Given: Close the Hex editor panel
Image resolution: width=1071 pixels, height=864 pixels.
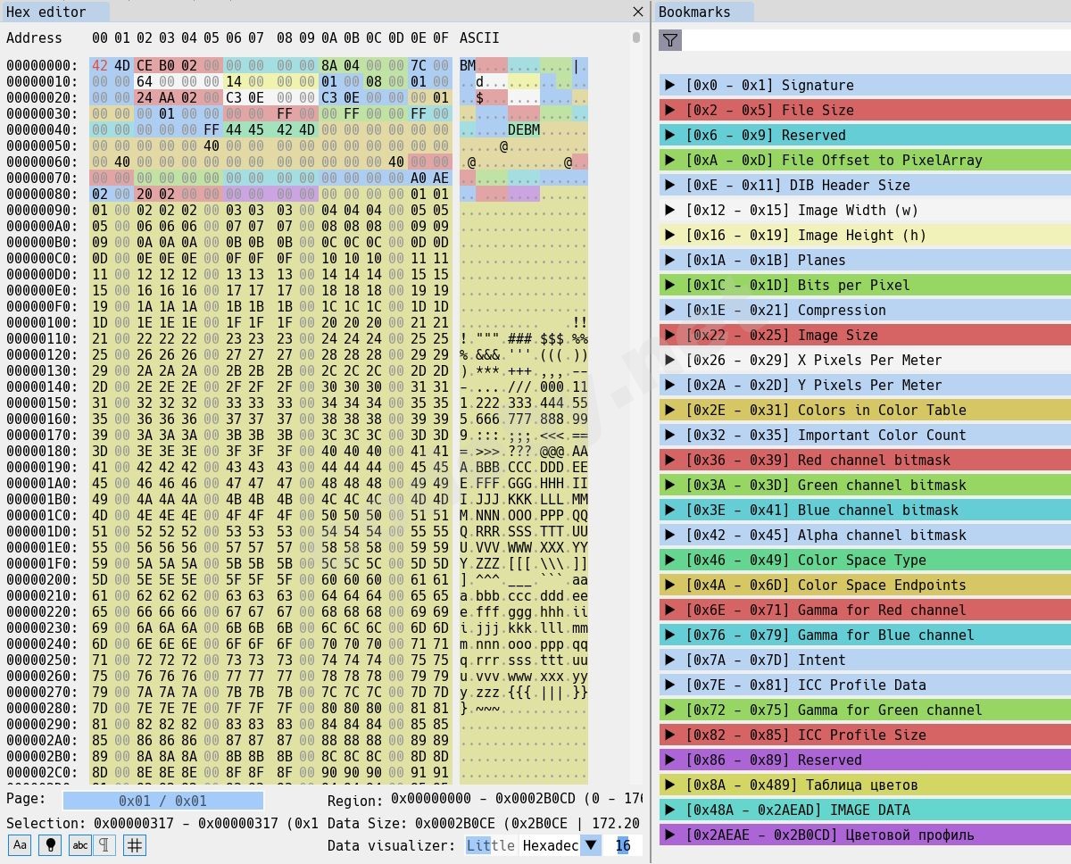Looking at the screenshot, I should pos(638,12).
